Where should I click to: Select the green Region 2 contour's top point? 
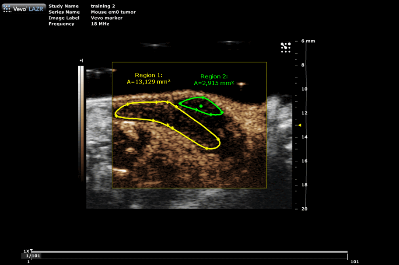(203, 97)
